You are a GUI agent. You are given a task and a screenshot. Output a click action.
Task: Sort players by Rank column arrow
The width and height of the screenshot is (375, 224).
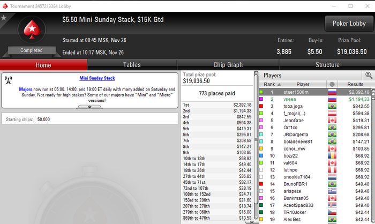279,85
